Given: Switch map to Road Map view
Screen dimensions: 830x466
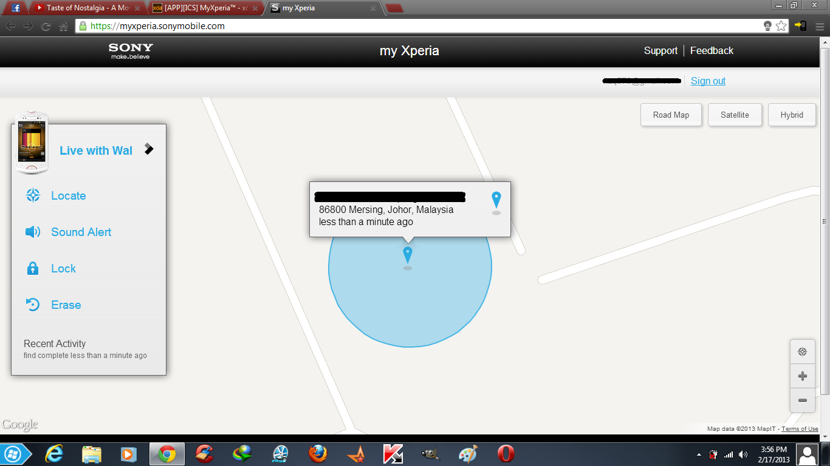Looking at the screenshot, I should 671,115.
